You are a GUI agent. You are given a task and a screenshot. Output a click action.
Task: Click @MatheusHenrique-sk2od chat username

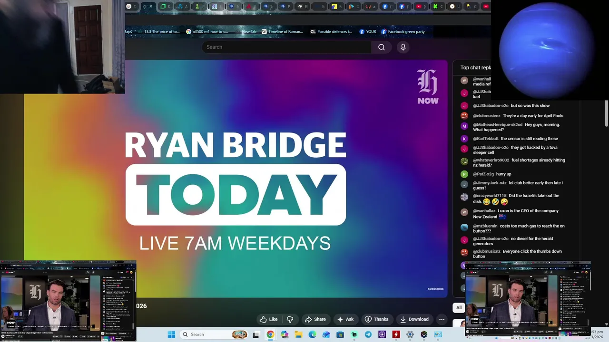498,124
